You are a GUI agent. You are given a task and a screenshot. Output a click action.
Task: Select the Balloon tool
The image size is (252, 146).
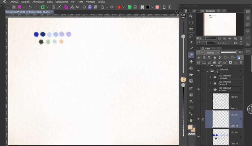click(x=191, y=108)
